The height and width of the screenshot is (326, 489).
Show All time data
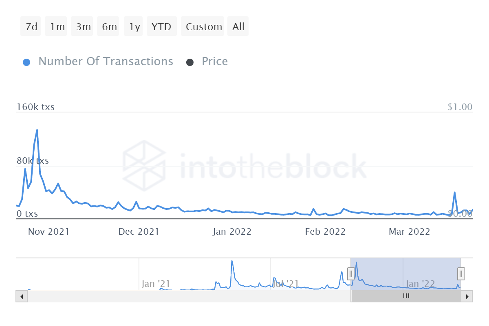click(238, 26)
